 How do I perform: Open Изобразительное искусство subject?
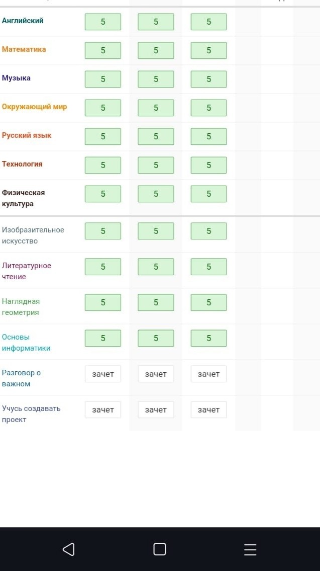33,235
